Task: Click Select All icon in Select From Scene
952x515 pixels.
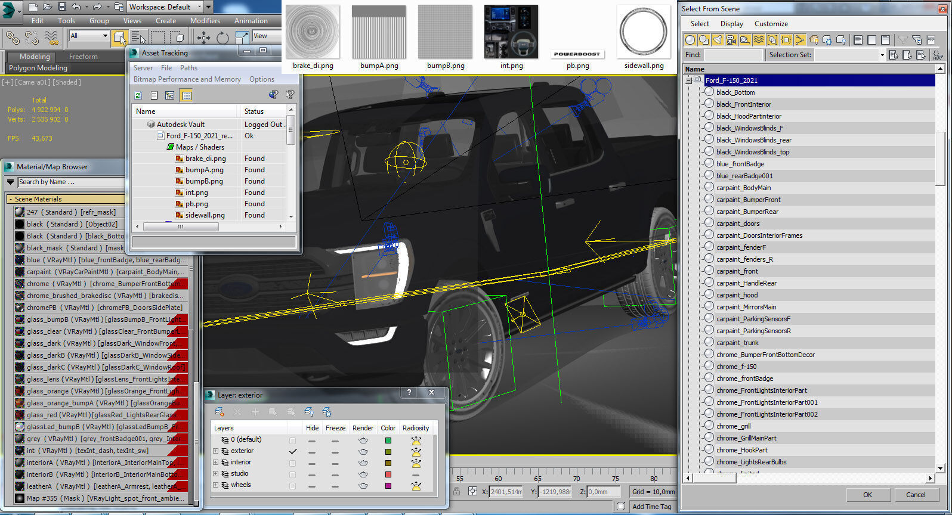Action: [x=858, y=40]
